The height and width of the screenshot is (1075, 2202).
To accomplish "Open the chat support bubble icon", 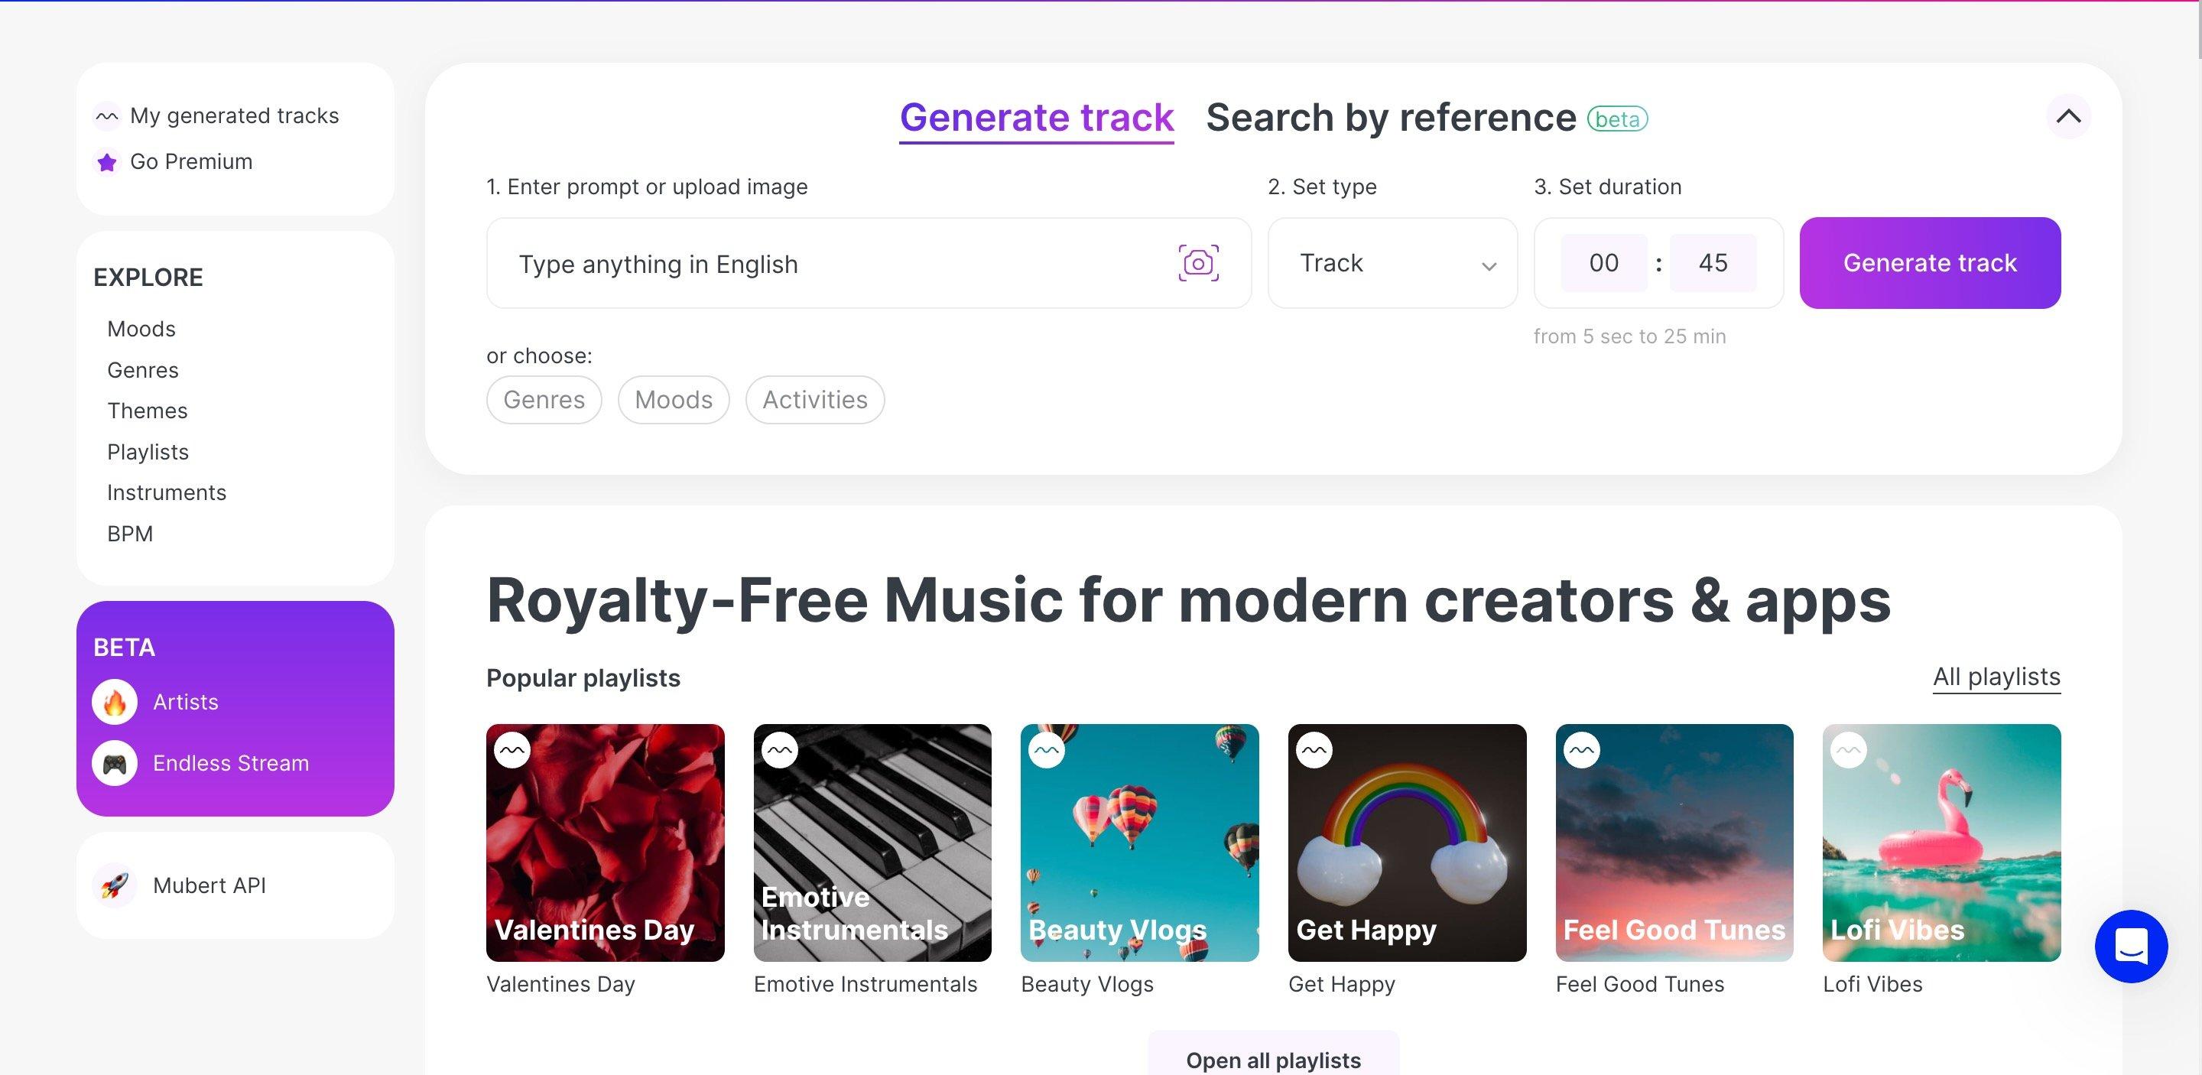I will point(2130,946).
